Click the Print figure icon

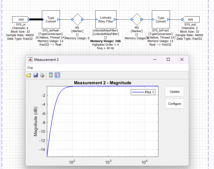point(42,75)
